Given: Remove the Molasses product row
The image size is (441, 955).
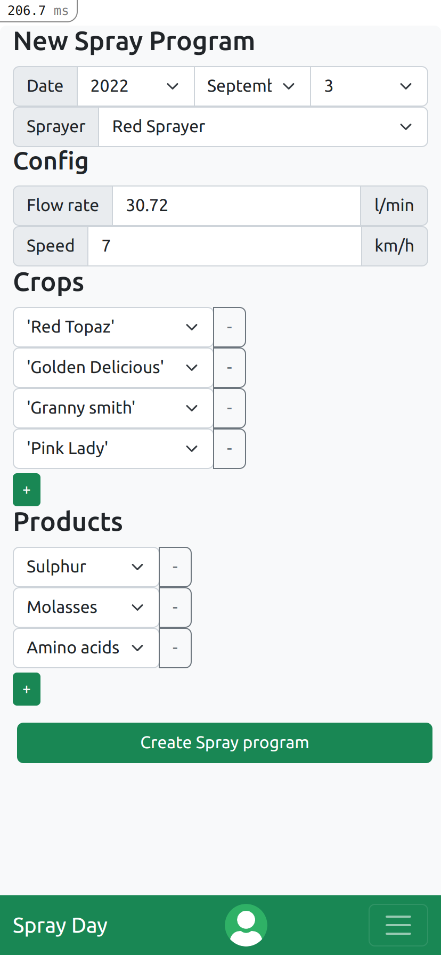Looking at the screenshot, I should (175, 608).
